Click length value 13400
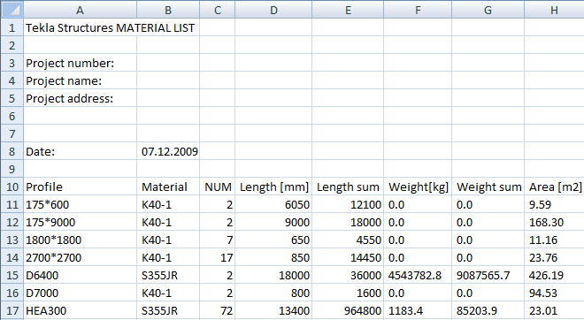 273,310
